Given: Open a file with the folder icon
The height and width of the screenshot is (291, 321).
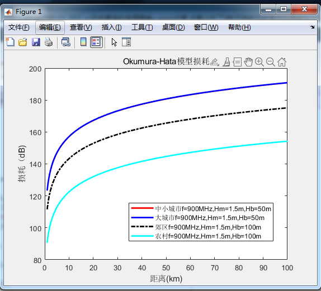Looking at the screenshot, I should click(x=23, y=42).
